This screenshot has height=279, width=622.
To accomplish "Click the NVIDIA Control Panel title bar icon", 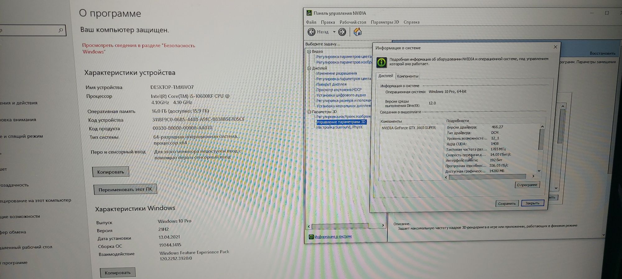I will pyautogui.click(x=309, y=13).
